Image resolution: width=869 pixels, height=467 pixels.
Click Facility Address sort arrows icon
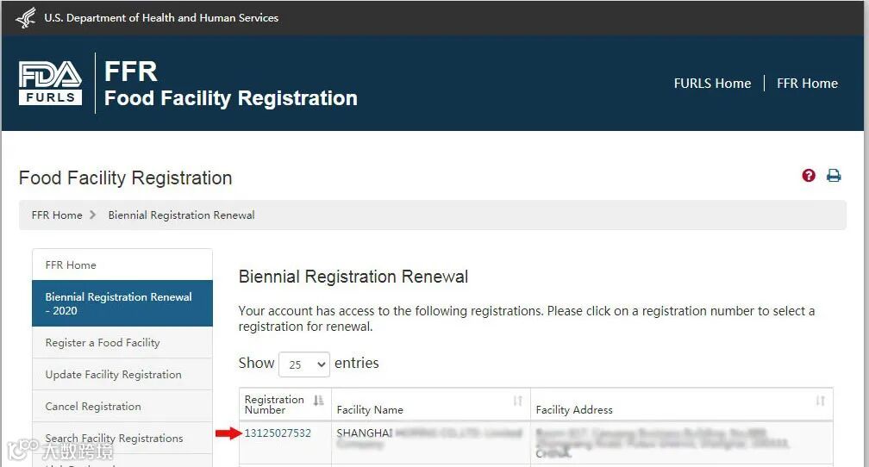(x=820, y=401)
